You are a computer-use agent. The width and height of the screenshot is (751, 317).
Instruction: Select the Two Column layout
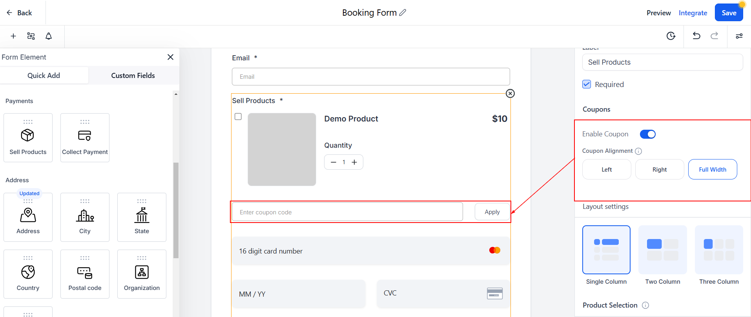662,250
